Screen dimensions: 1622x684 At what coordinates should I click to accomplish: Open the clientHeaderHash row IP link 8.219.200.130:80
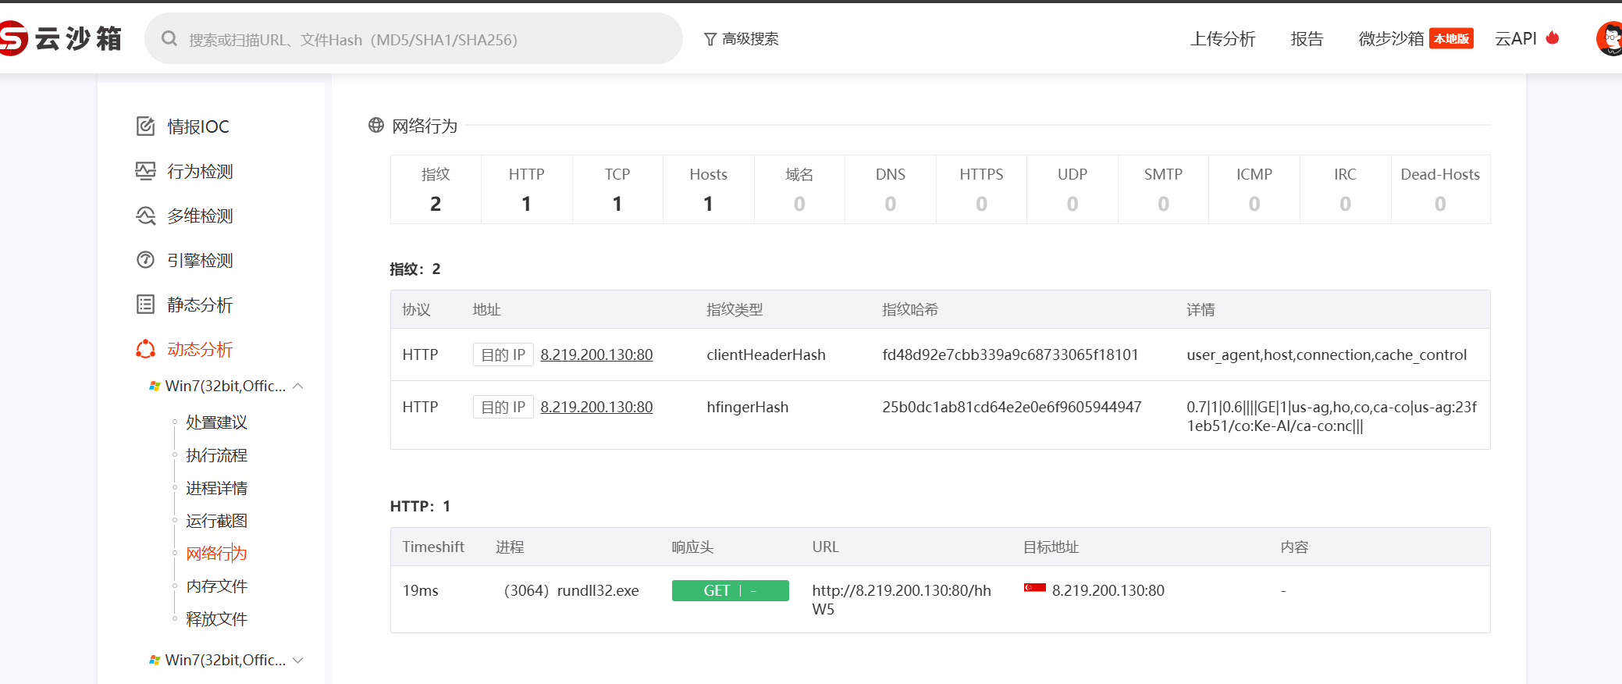(596, 354)
